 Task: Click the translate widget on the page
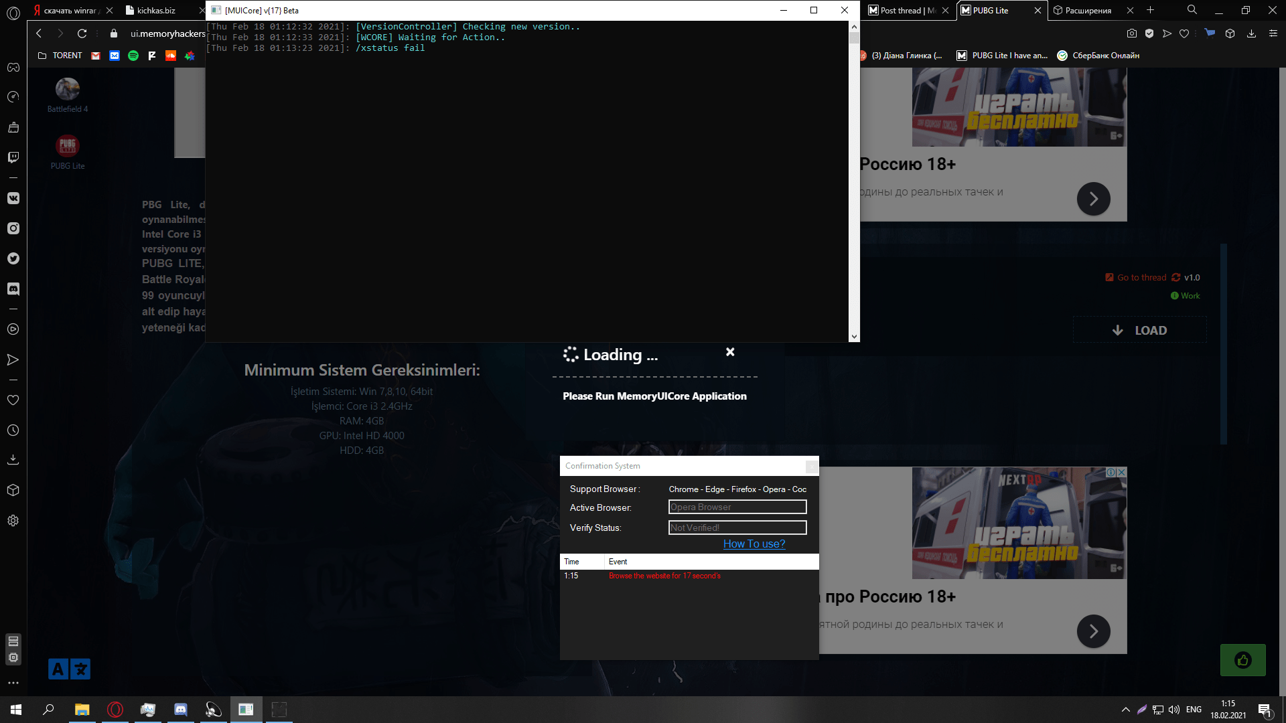click(x=69, y=669)
